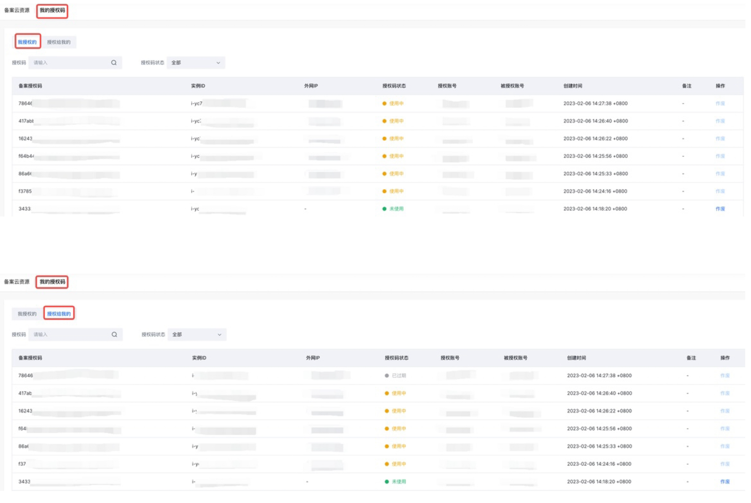The height and width of the screenshot is (503, 751).
Task: Click 作废 for code 3433 in 授权给我的 list
Action: [x=725, y=481]
